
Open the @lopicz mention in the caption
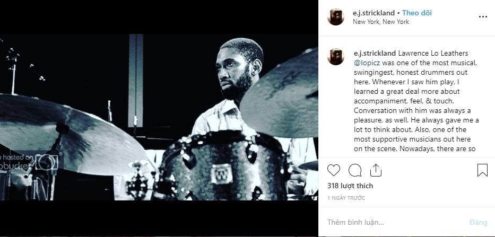point(367,63)
